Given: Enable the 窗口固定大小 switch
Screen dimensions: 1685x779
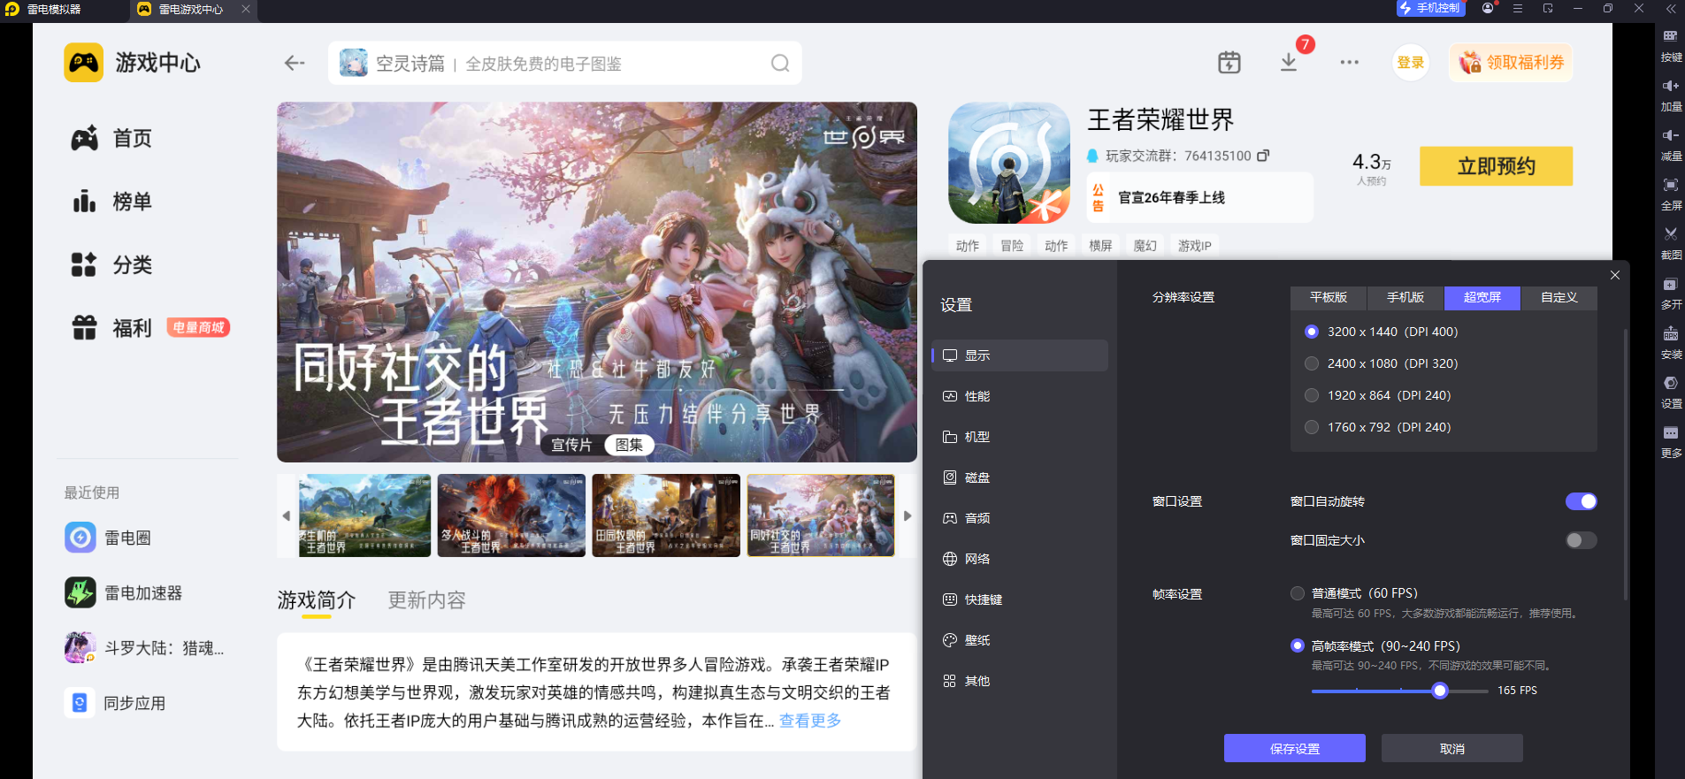Looking at the screenshot, I should pos(1582,540).
